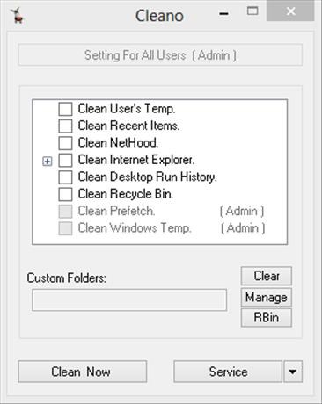Click the RBin button

267,318
